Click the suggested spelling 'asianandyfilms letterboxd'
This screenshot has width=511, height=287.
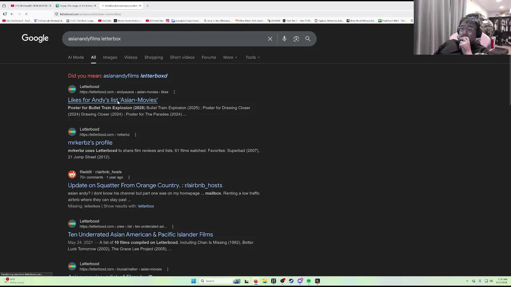tap(135, 76)
